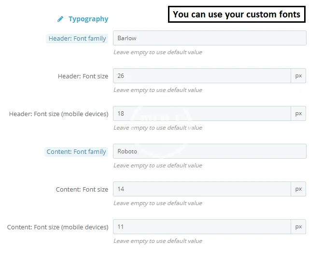Viewport: 322px width, 254px height.
Task: Focus the Content mobile font size field showing 11
Action: pos(201,227)
